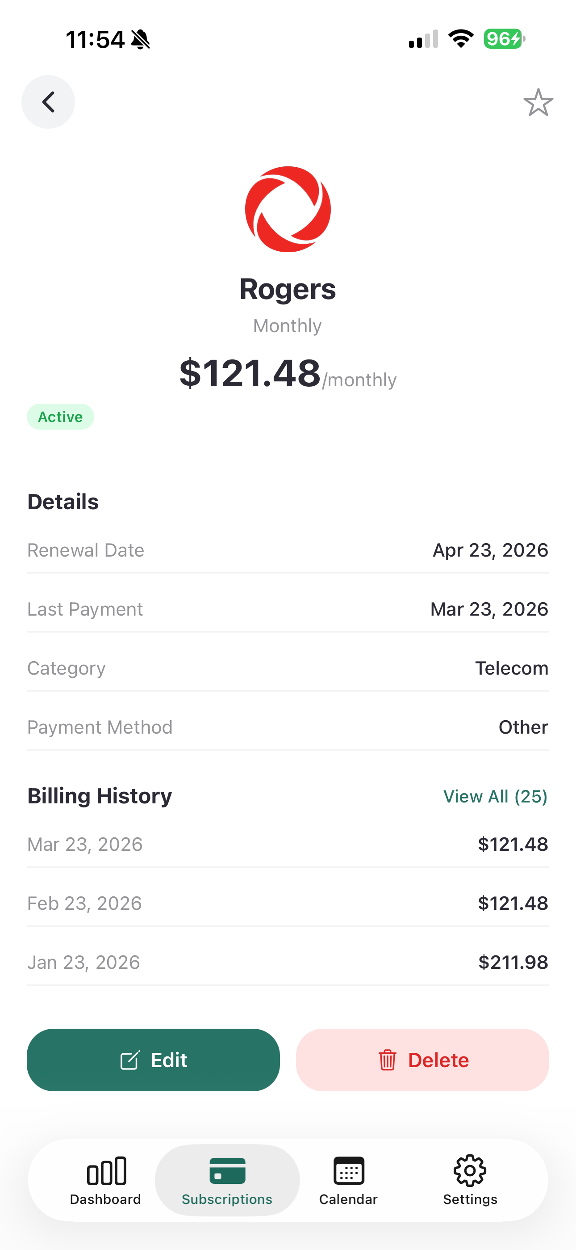The image size is (576, 1250).
Task: Open Settings from the bottom bar
Action: pos(470,1181)
